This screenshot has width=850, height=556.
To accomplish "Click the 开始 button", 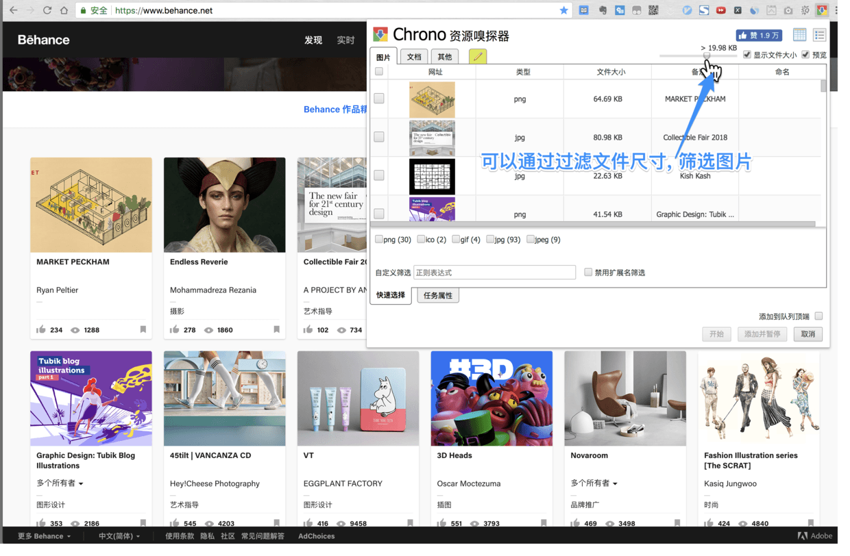I will (716, 334).
